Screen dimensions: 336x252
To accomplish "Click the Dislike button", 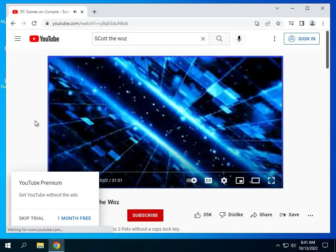I will tap(231, 215).
